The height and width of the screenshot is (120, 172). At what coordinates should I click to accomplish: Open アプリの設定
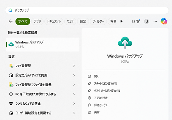(101, 98)
